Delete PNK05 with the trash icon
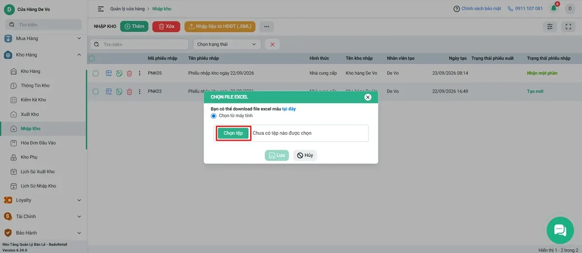 129,73
